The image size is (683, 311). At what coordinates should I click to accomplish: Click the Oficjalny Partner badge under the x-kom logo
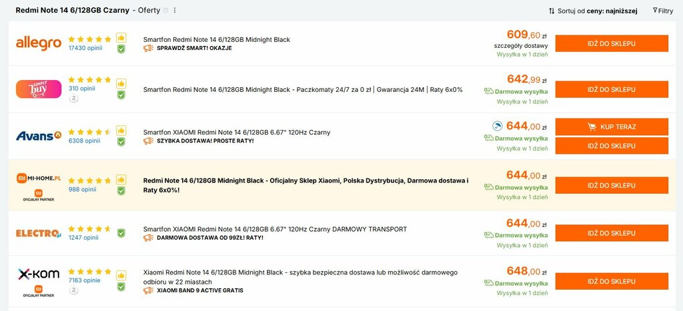point(38,291)
